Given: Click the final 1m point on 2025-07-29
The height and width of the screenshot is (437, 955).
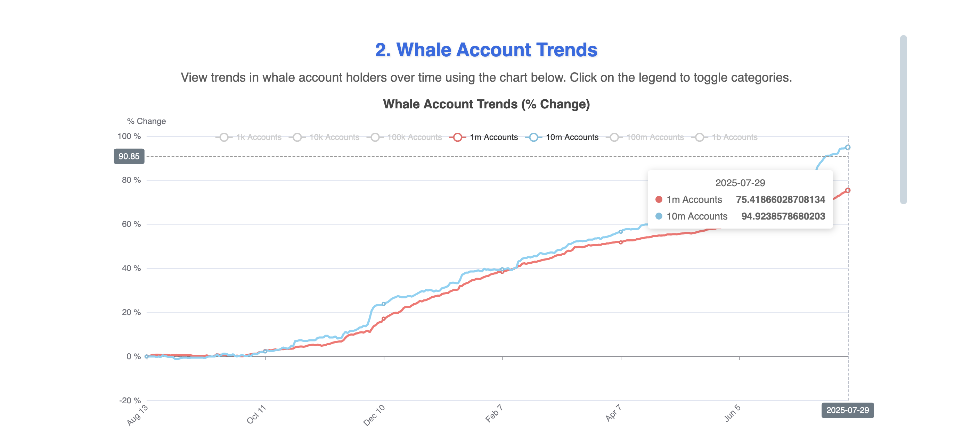Looking at the screenshot, I should tap(848, 190).
